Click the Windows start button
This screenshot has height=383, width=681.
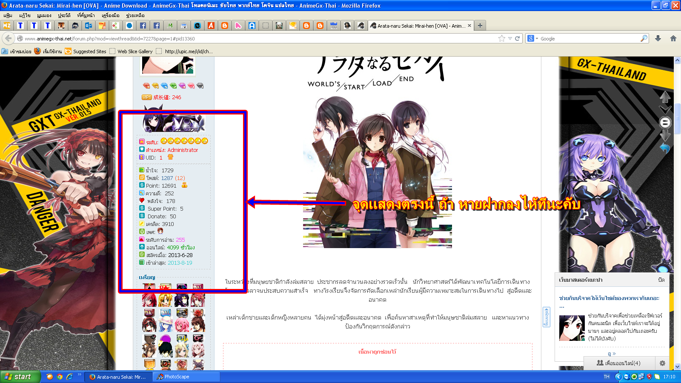coord(20,377)
